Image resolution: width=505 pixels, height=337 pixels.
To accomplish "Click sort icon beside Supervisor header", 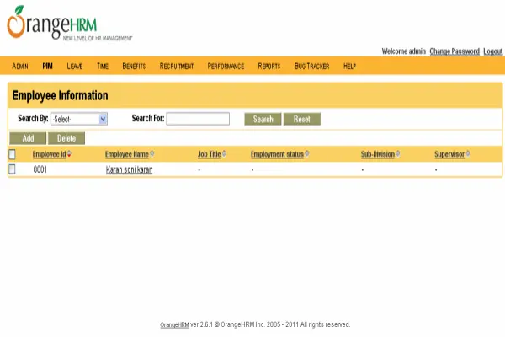I will click(468, 154).
